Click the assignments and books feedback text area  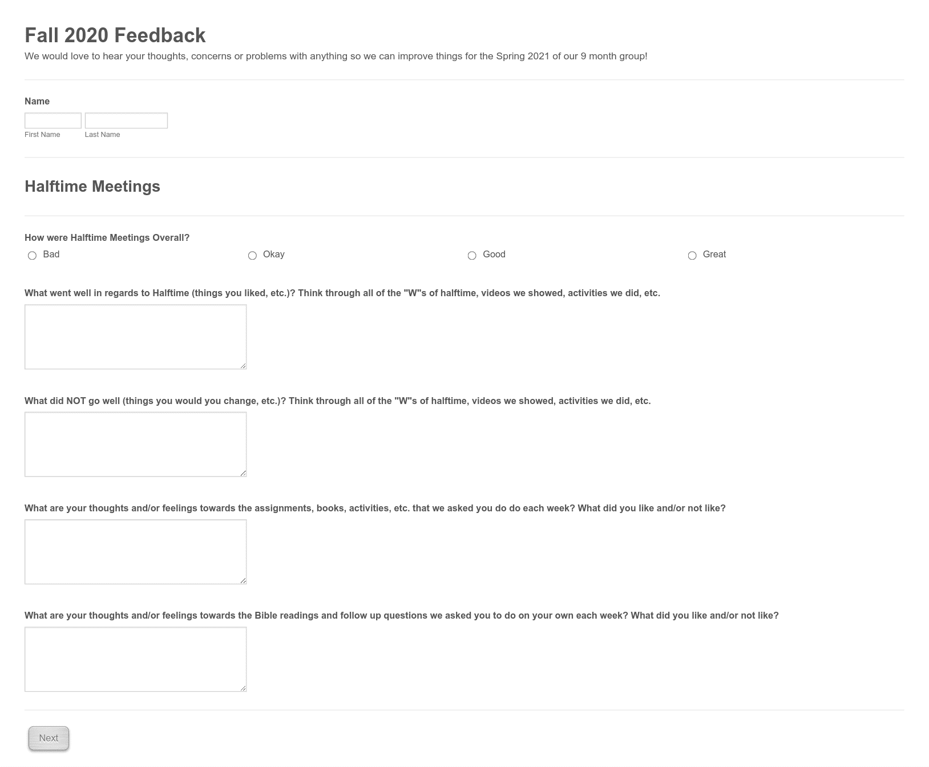[135, 552]
